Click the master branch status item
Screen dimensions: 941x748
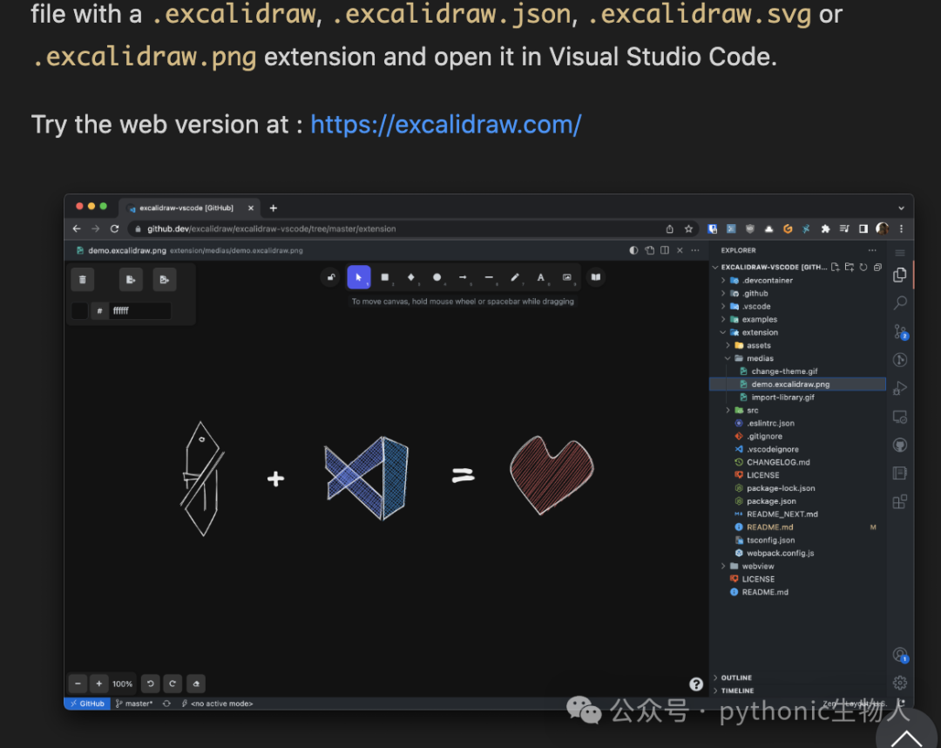tap(134, 704)
